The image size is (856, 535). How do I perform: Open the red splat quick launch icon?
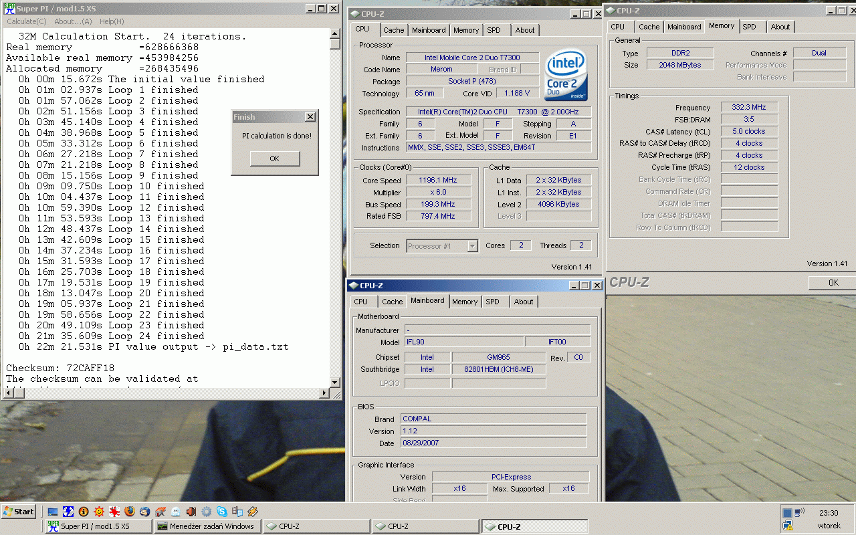[x=114, y=512]
